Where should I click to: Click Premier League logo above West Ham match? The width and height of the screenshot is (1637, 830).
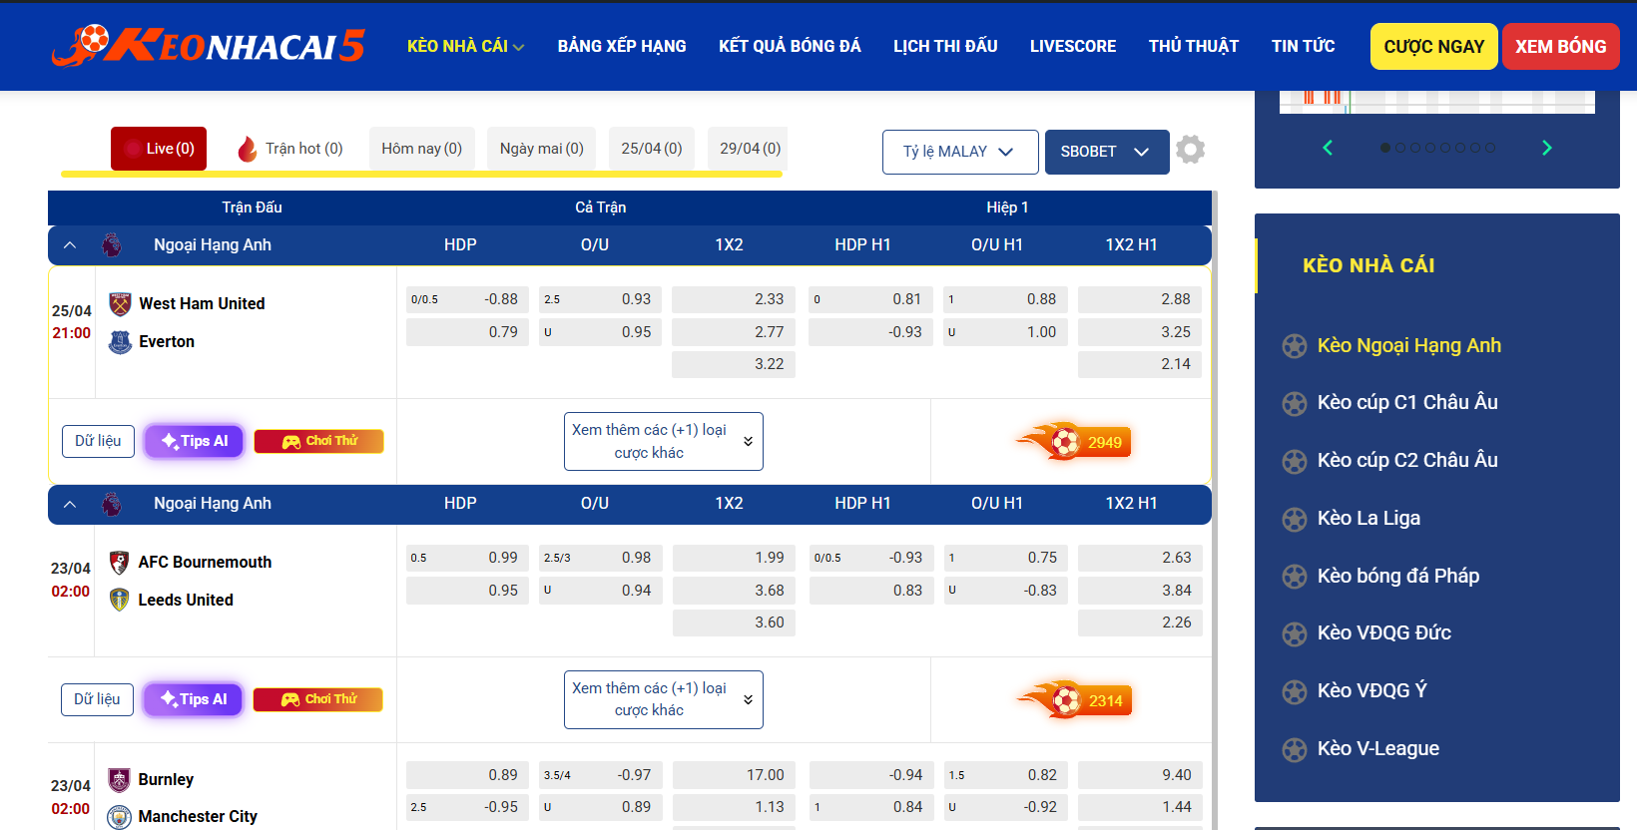pos(112,245)
